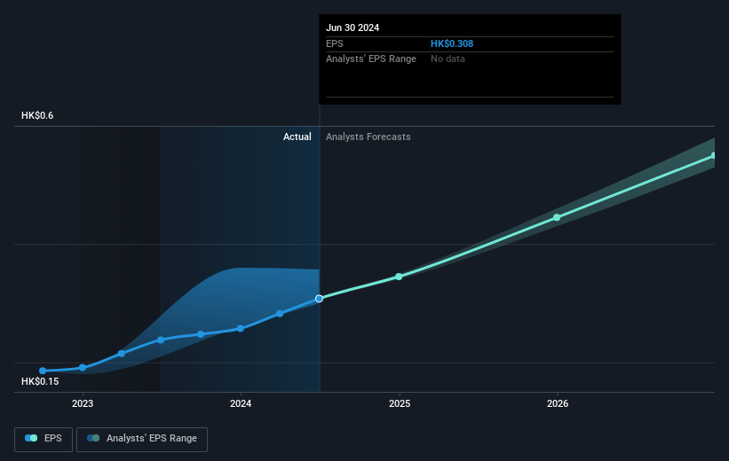Click the 'No data' analysts range value
This screenshot has width=729, height=461.
[448, 59]
